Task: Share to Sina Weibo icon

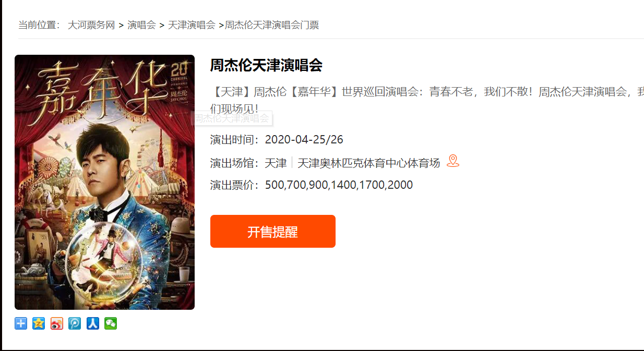Action: tap(57, 323)
